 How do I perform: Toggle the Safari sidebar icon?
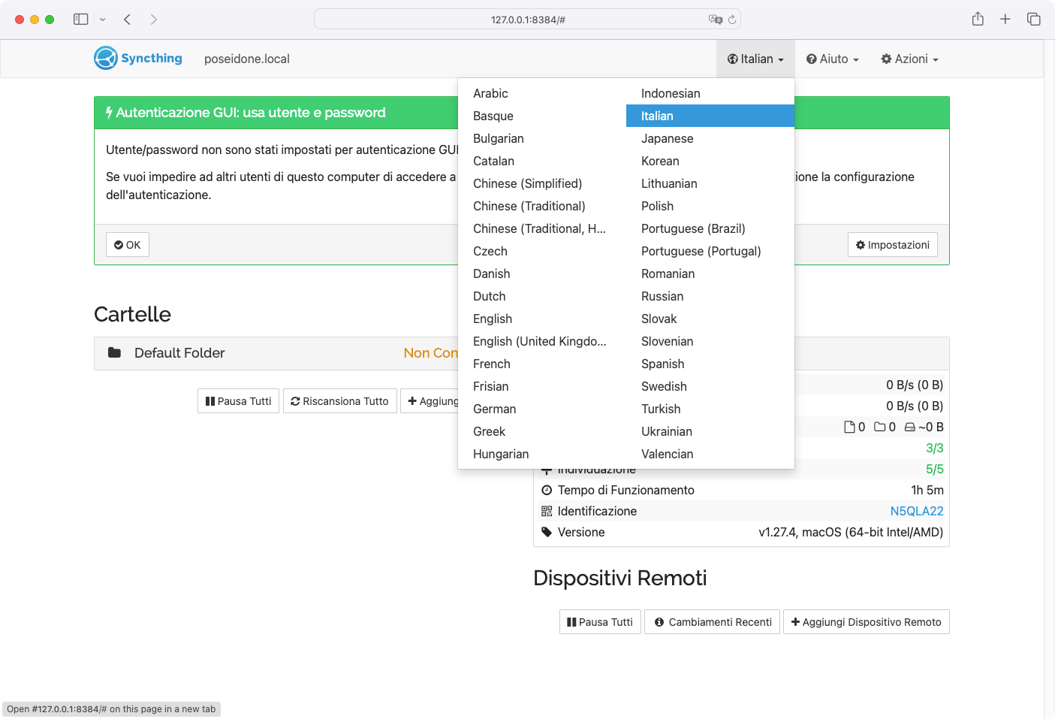81,20
